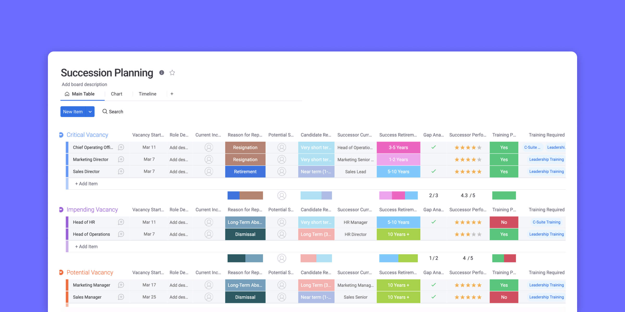The image size is (625, 312).
Task: Click the Potential Vacancy group collapse icon
Action: click(x=61, y=272)
